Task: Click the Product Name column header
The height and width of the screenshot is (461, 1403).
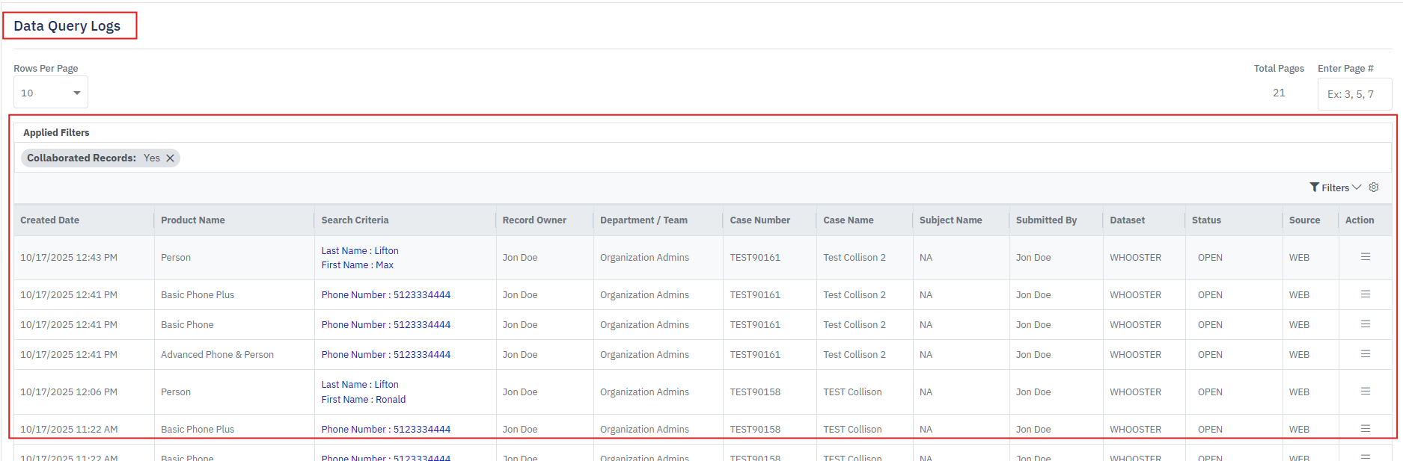Action: 193,220
